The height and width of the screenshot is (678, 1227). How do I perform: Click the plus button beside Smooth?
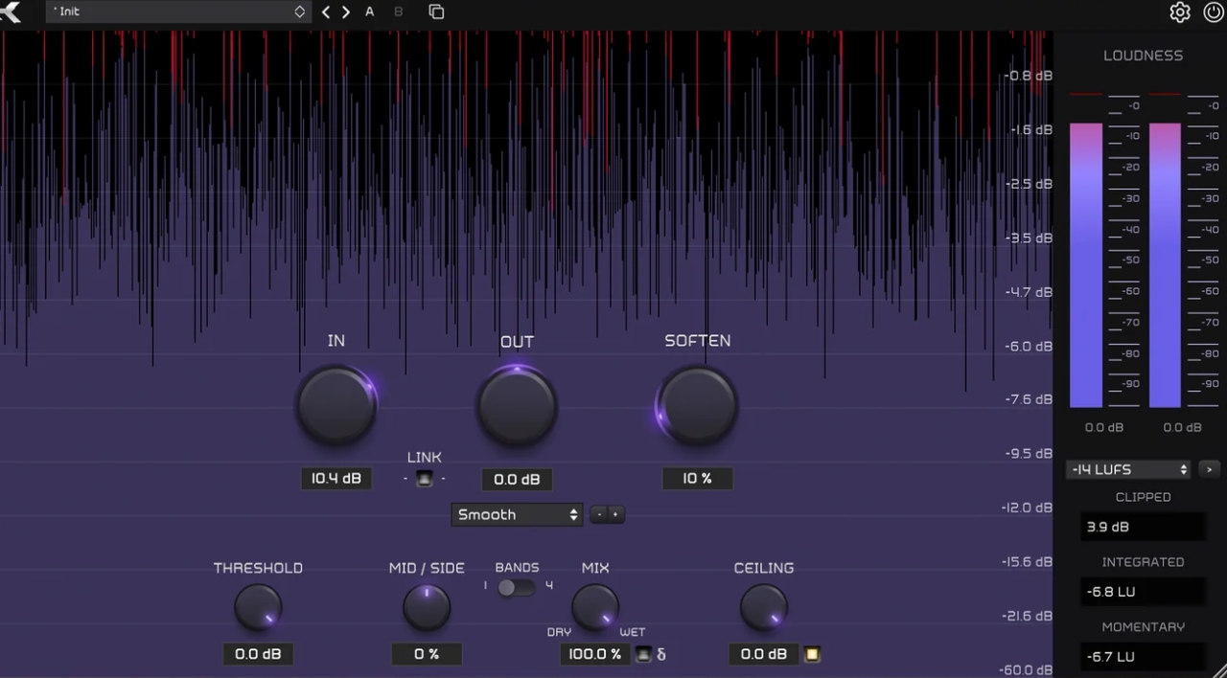[615, 514]
